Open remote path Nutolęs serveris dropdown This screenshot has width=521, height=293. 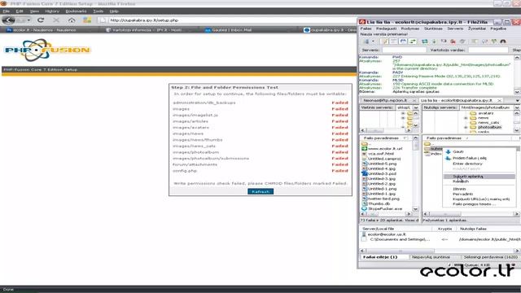coord(517,107)
